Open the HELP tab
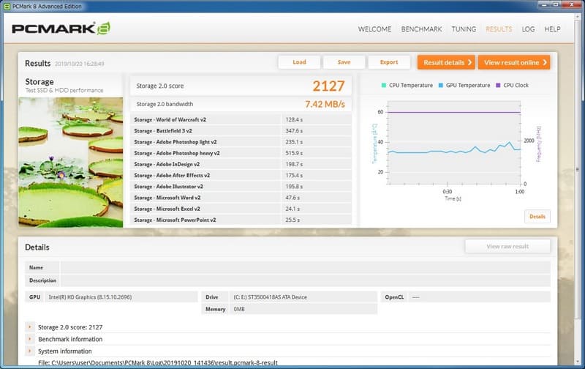The width and height of the screenshot is (585, 369). point(552,29)
